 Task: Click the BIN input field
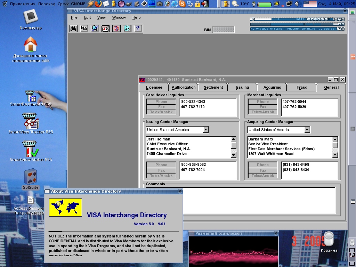[224, 30]
